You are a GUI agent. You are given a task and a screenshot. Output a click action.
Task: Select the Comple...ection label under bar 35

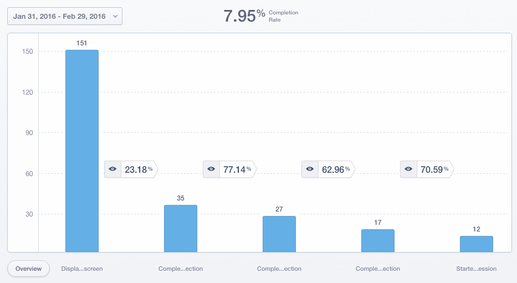180,269
